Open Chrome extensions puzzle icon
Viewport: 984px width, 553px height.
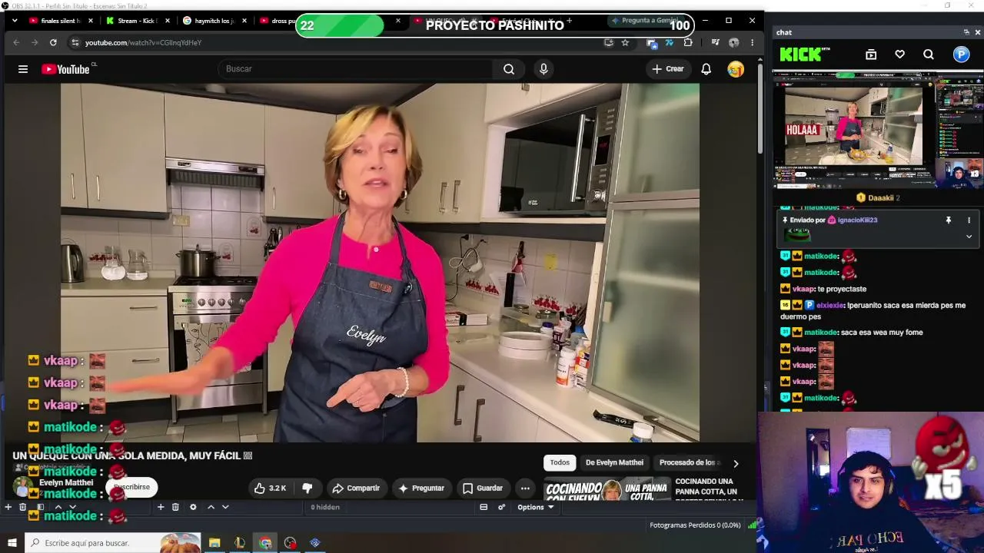pyautogui.click(x=688, y=42)
